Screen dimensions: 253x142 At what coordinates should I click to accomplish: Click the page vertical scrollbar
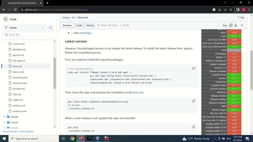click(x=251, y=70)
